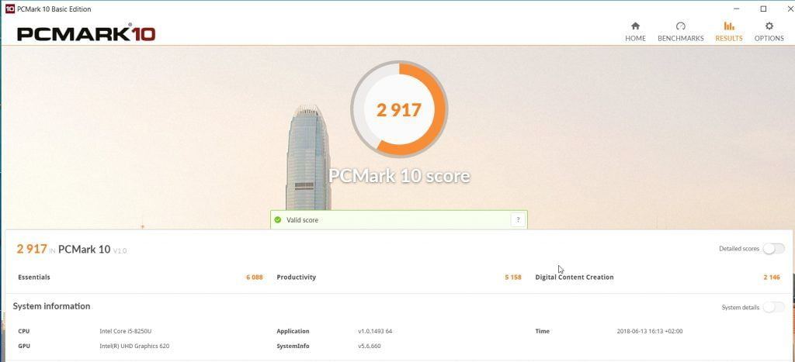Go to the HOME tab label
This screenshot has height=362, width=795.
[x=635, y=39]
